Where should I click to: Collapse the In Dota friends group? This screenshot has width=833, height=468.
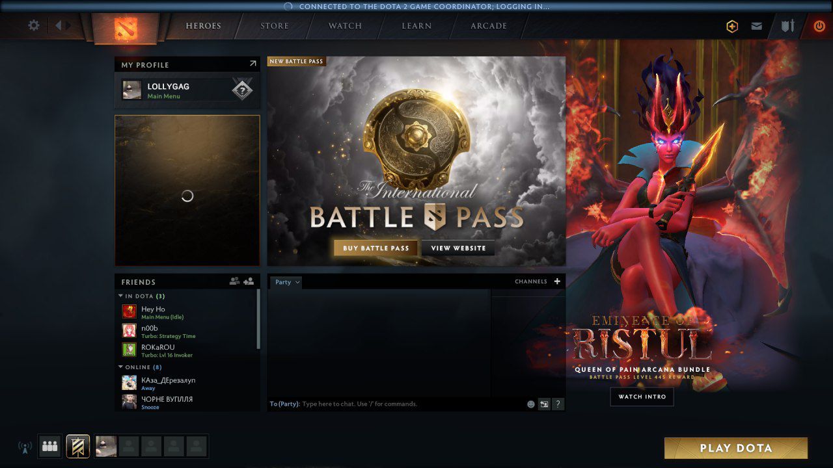121,296
